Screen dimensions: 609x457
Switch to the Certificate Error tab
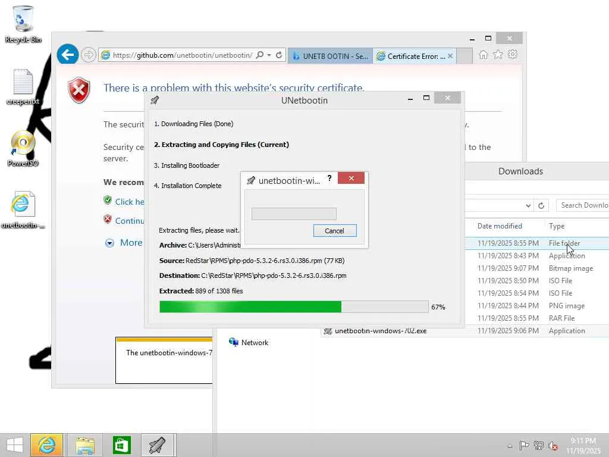pos(411,56)
